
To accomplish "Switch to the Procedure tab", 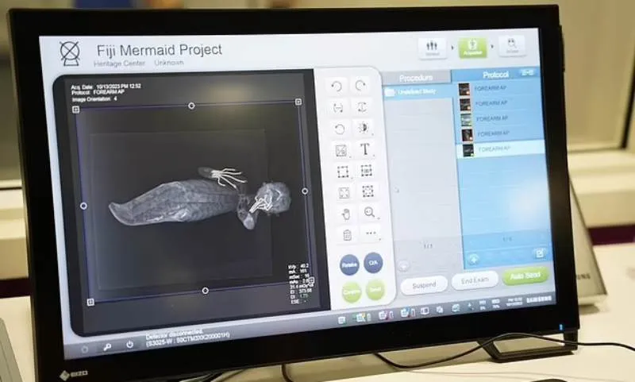I will pos(415,78).
